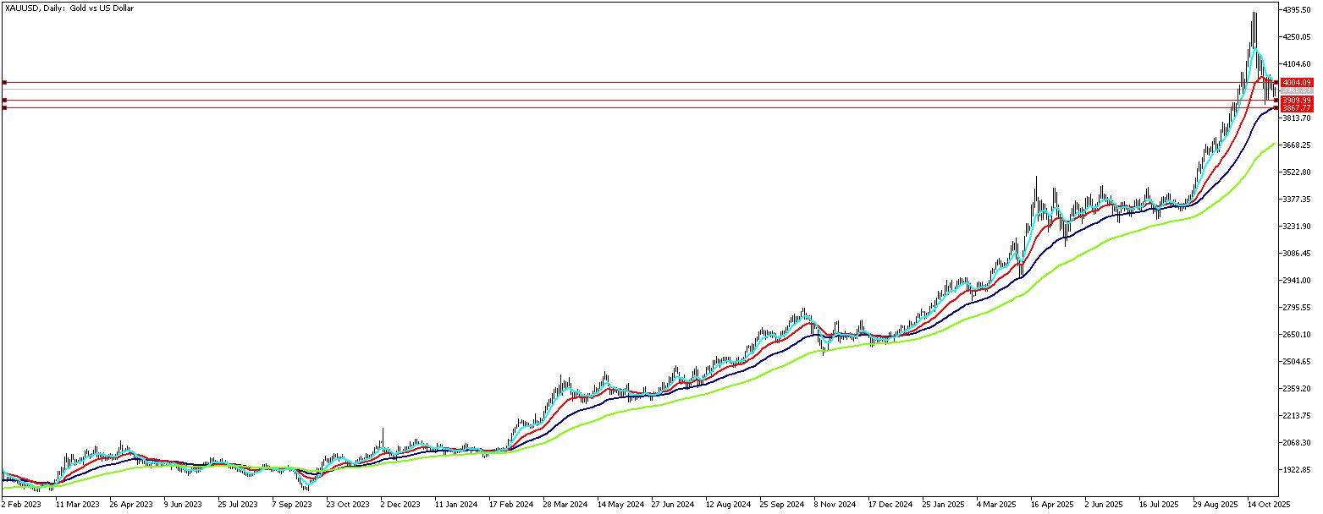Screen dimensions: 1323x514
Task: Select the red 4004.09 price tag
Action: point(1297,82)
